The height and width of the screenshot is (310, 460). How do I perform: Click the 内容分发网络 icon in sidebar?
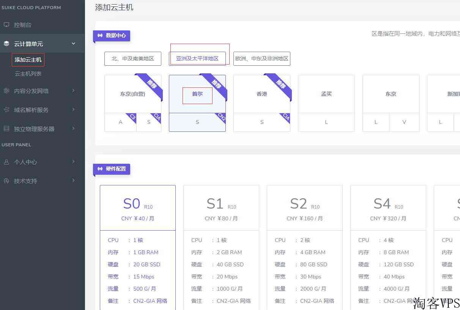[x=6, y=91]
